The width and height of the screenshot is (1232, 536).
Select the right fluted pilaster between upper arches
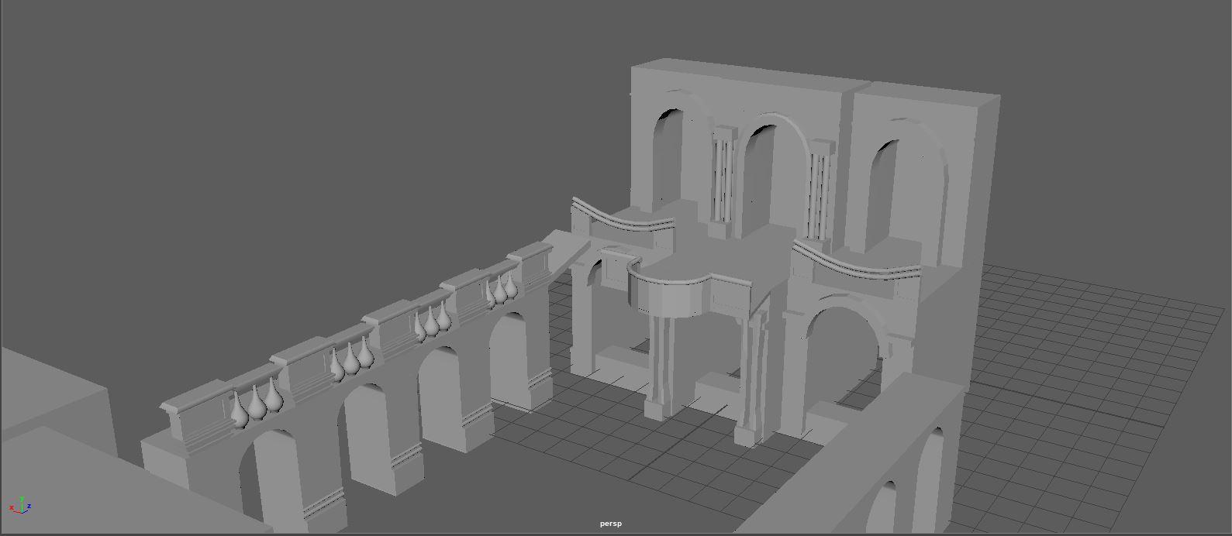click(x=819, y=192)
